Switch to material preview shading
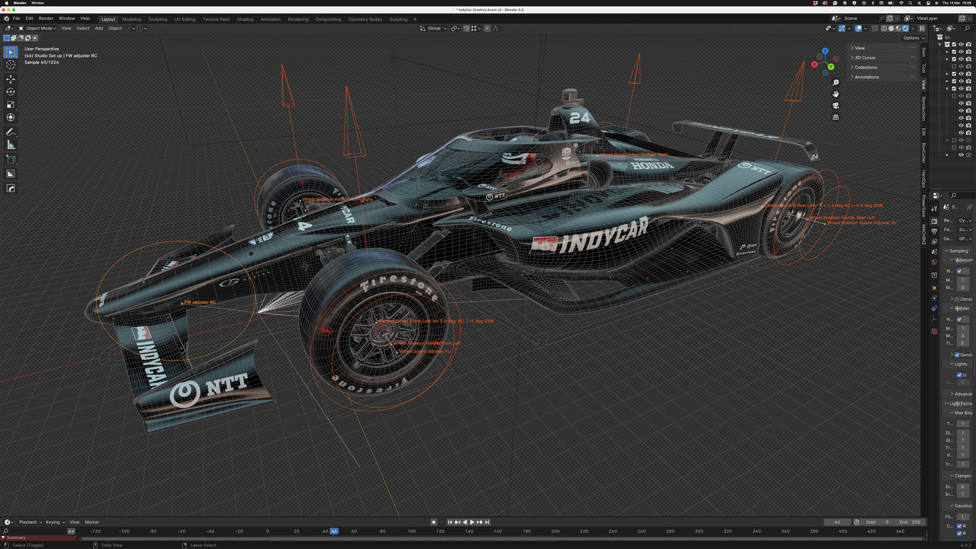Screen dimensions: 976x549 tap(898, 28)
